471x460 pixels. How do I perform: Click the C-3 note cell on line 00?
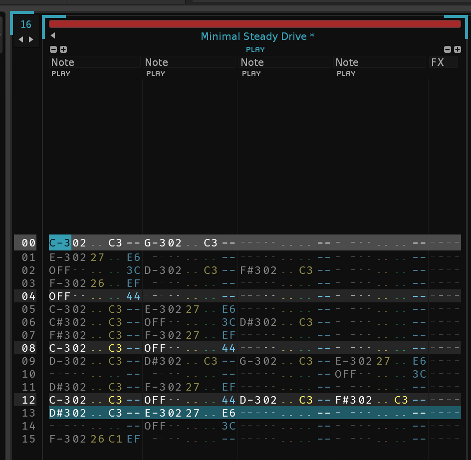tap(60, 243)
